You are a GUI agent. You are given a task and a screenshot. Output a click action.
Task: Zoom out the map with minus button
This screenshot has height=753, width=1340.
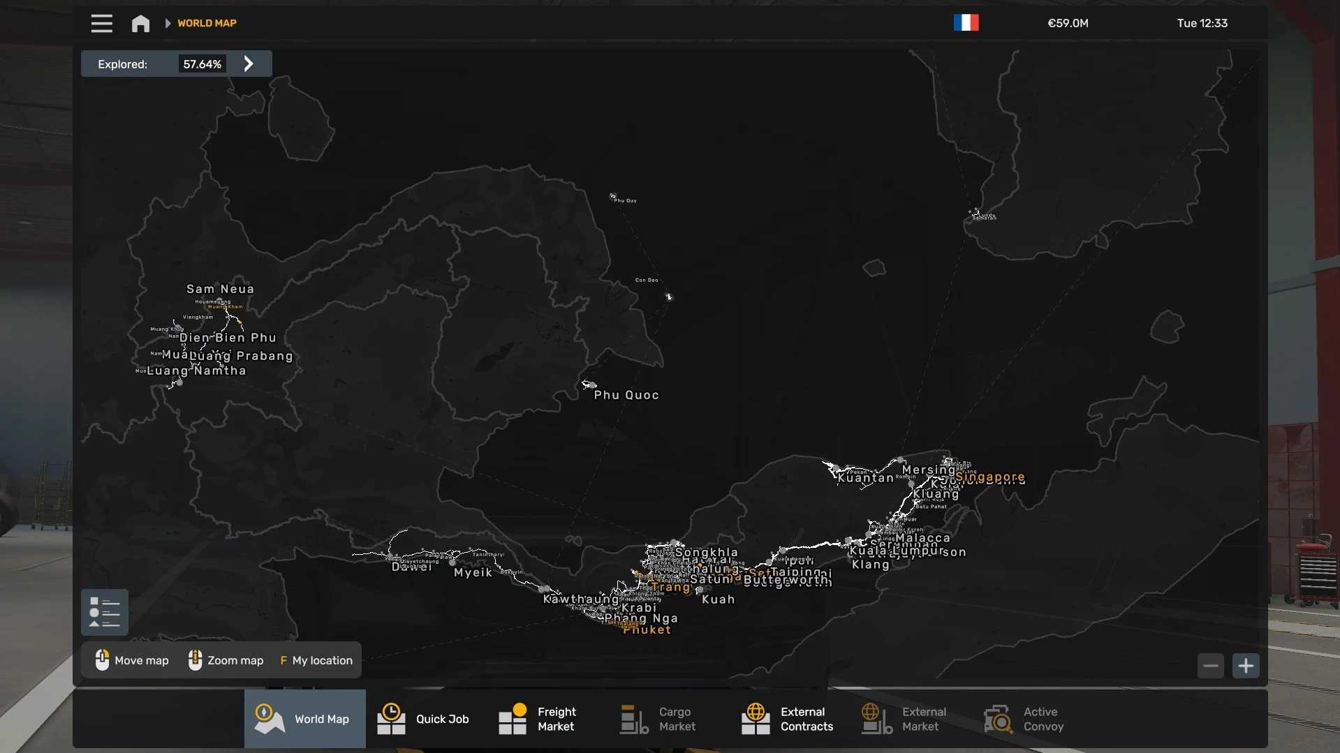click(1211, 666)
